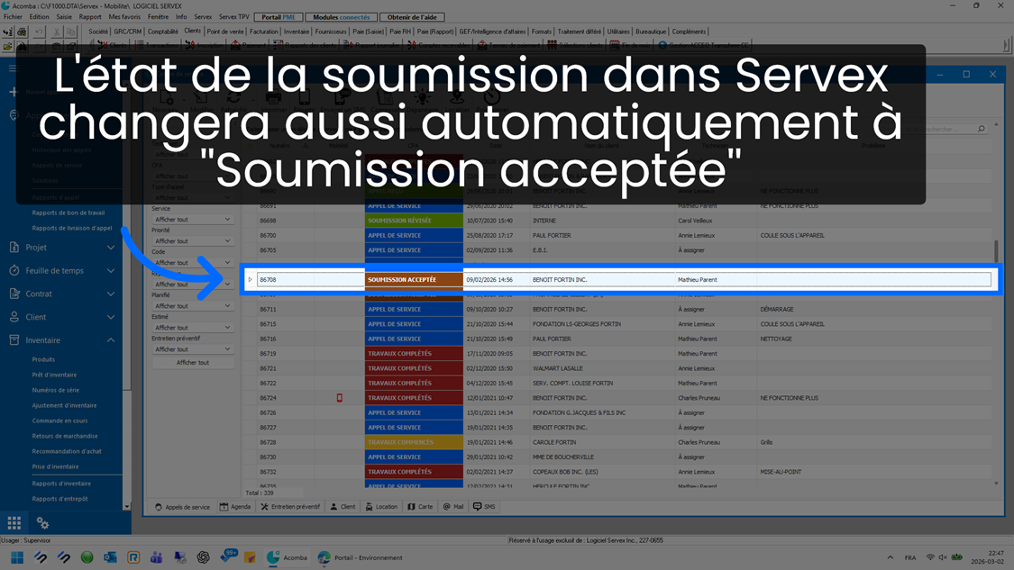This screenshot has width=1014, height=570.
Task: Open the Rapport menu in menu bar
Action: tap(90, 17)
